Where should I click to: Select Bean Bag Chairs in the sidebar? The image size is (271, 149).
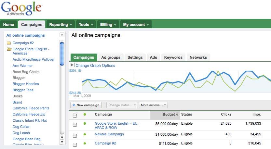26,72
